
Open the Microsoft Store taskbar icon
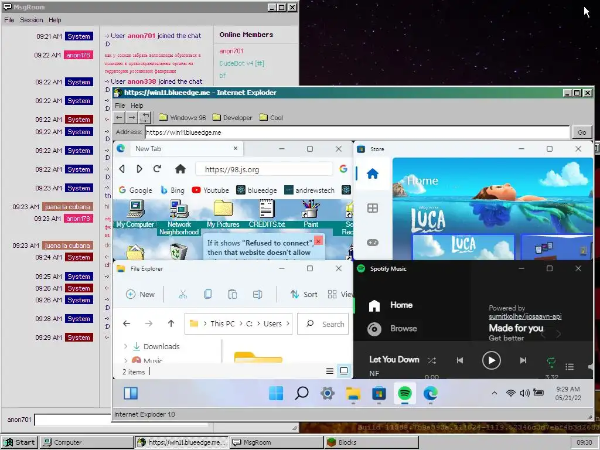[x=379, y=393]
